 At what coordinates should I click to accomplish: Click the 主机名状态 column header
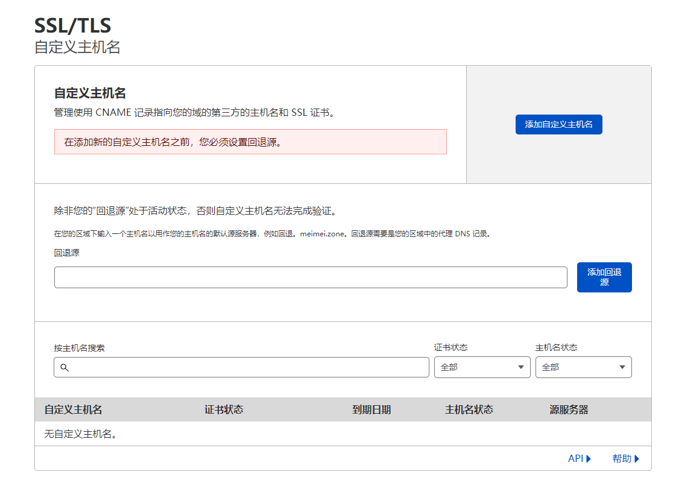(469, 410)
